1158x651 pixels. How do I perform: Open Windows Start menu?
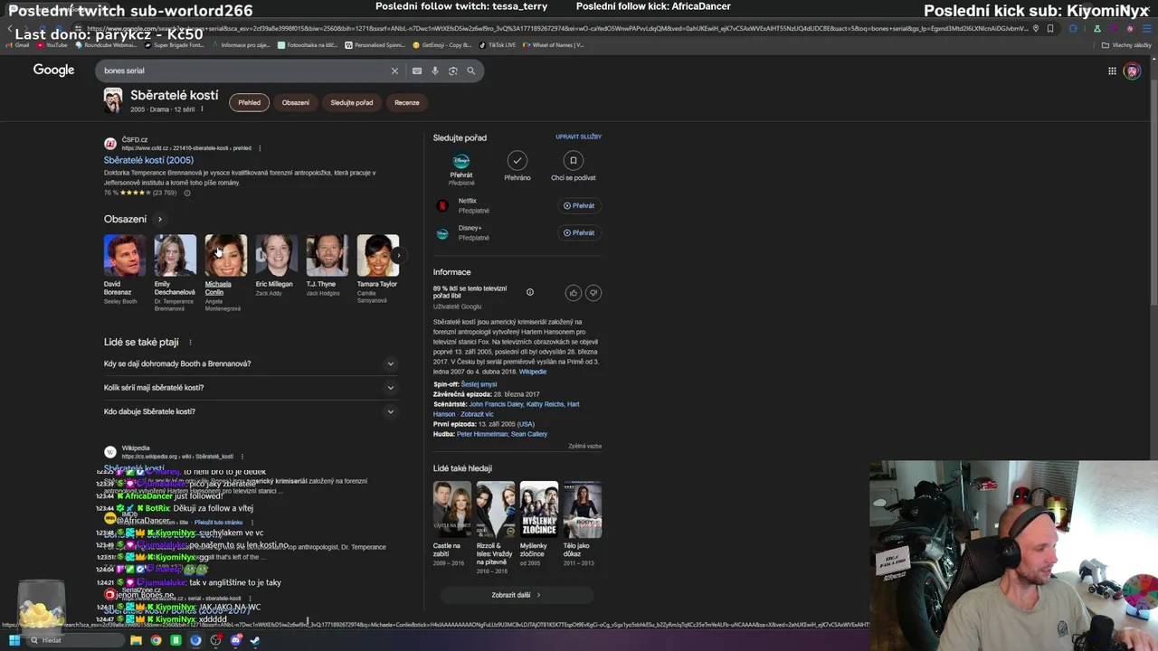[14, 640]
